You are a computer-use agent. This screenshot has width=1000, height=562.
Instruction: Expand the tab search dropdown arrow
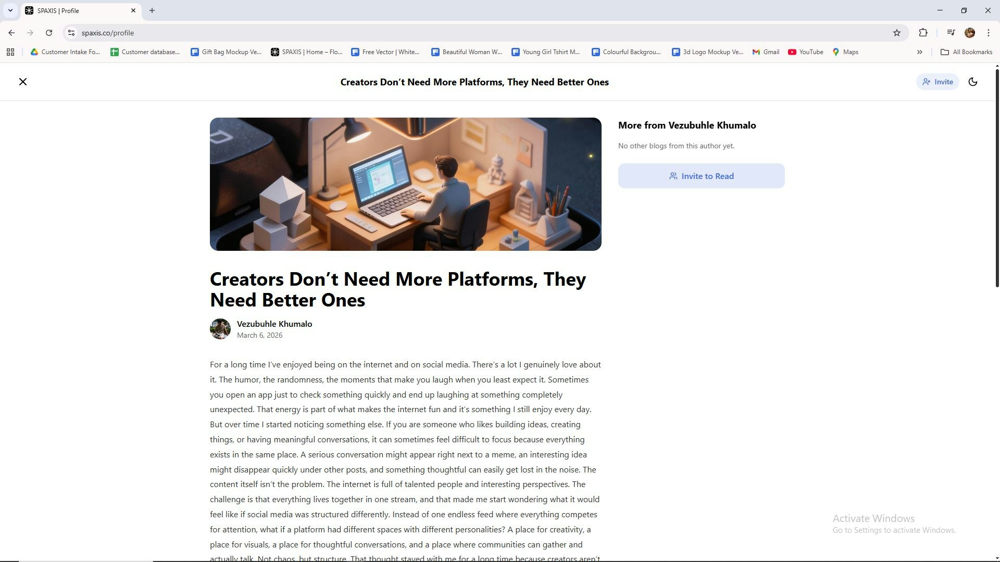coord(10,10)
